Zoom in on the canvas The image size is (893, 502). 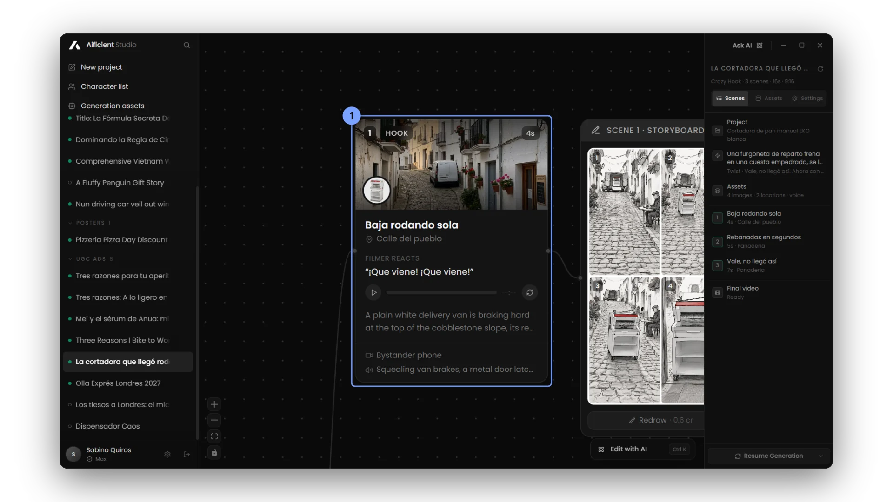pyautogui.click(x=214, y=404)
